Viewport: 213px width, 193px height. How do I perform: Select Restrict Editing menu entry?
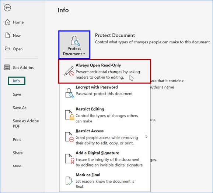pyautogui.click(x=105, y=115)
